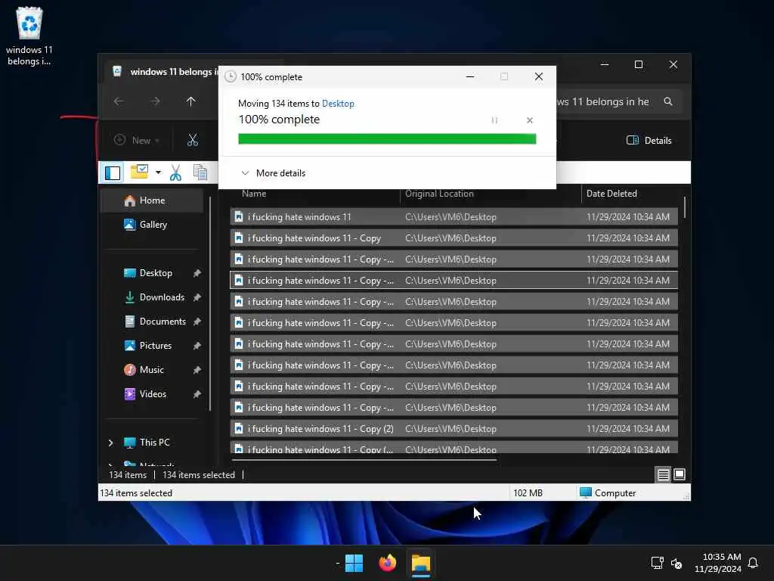Image resolution: width=774 pixels, height=581 pixels.
Task: Select Home in navigation pane
Action: (152, 200)
